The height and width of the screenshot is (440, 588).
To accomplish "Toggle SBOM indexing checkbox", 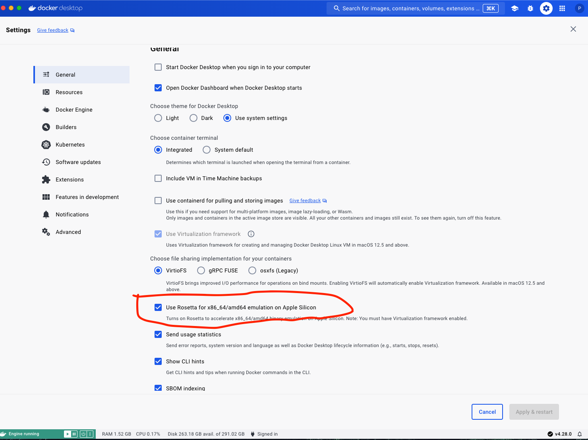I will tap(158, 388).
